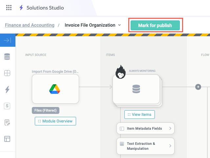Open the database icon in sidebar
This screenshot has height=158, width=210.
click(7, 57)
